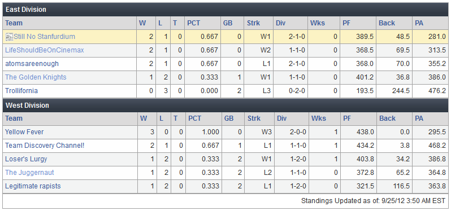Image resolution: width=451 pixels, height=211 pixels.
Task: Click West Division Wks column header
Action: point(318,118)
